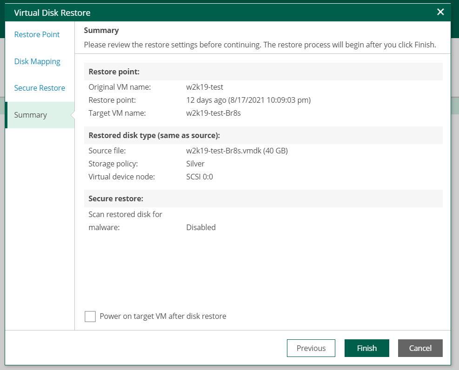Click the Virtual Disk Restore title bar text
Image resolution: width=459 pixels, height=370 pixels.
point(52,13)
